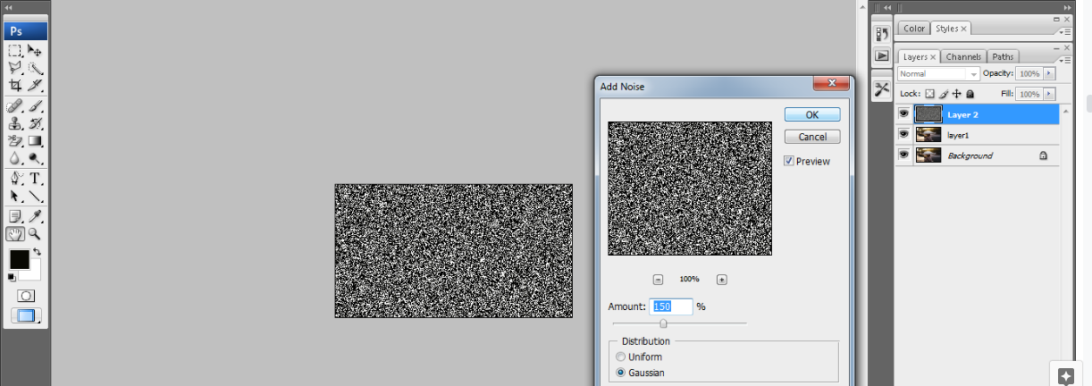Image resolution: width=1092 pixels, height=386 pixels.
Task: Select the Zoom magnifier tool
Action: [36, 234]
